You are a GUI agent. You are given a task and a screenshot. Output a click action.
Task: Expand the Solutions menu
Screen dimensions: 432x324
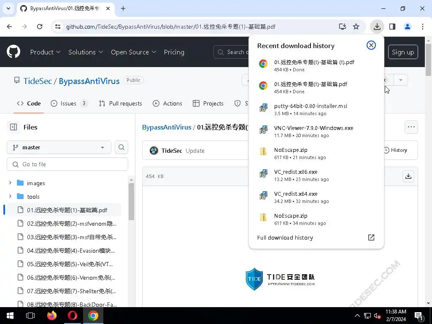(85, 52)
